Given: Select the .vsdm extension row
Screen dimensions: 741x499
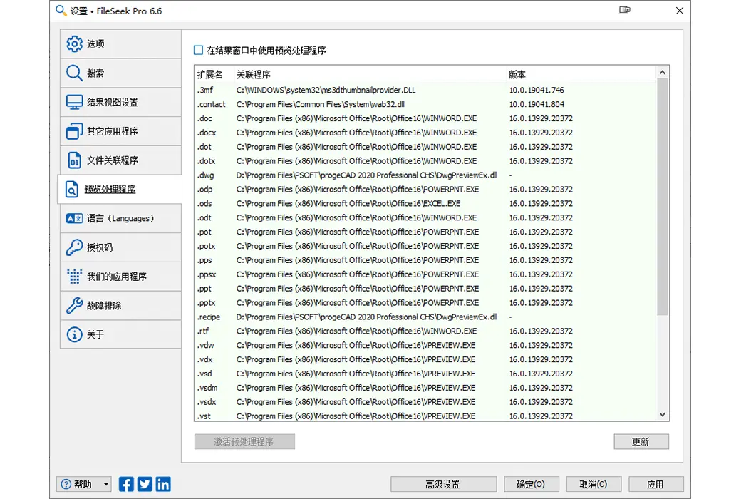Looking at the screenshot, I should coord(425,388).
